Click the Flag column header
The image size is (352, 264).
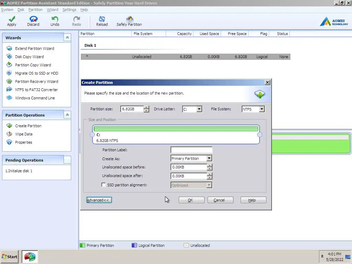click(264, 34)
